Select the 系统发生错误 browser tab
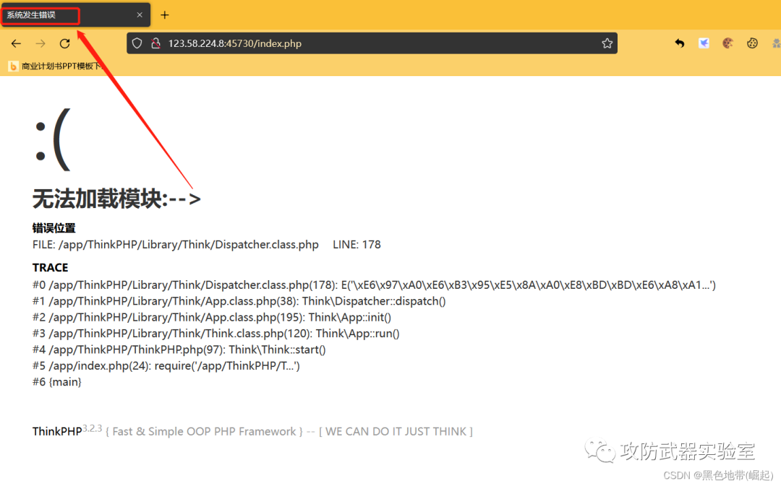The width and height of the screenshot is (781, 486). (74, 15)
